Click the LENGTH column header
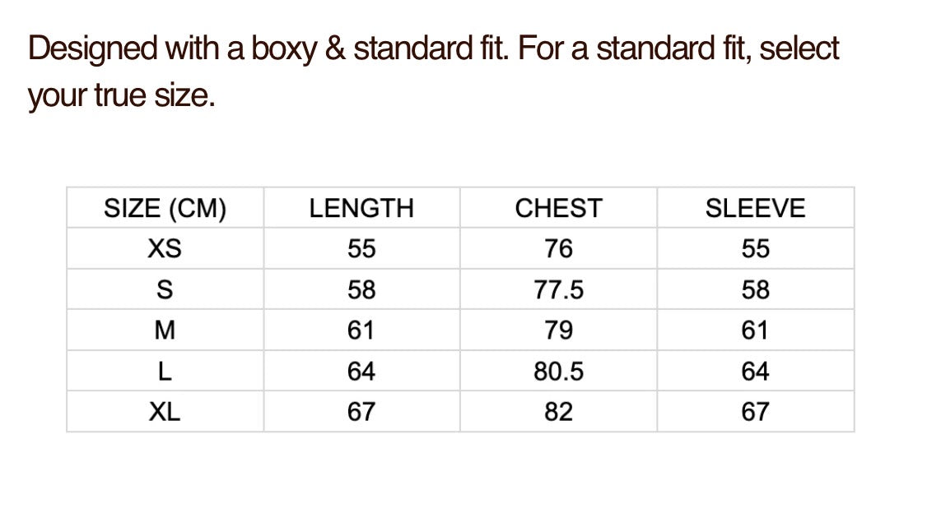941x513 pixels. 361,208
